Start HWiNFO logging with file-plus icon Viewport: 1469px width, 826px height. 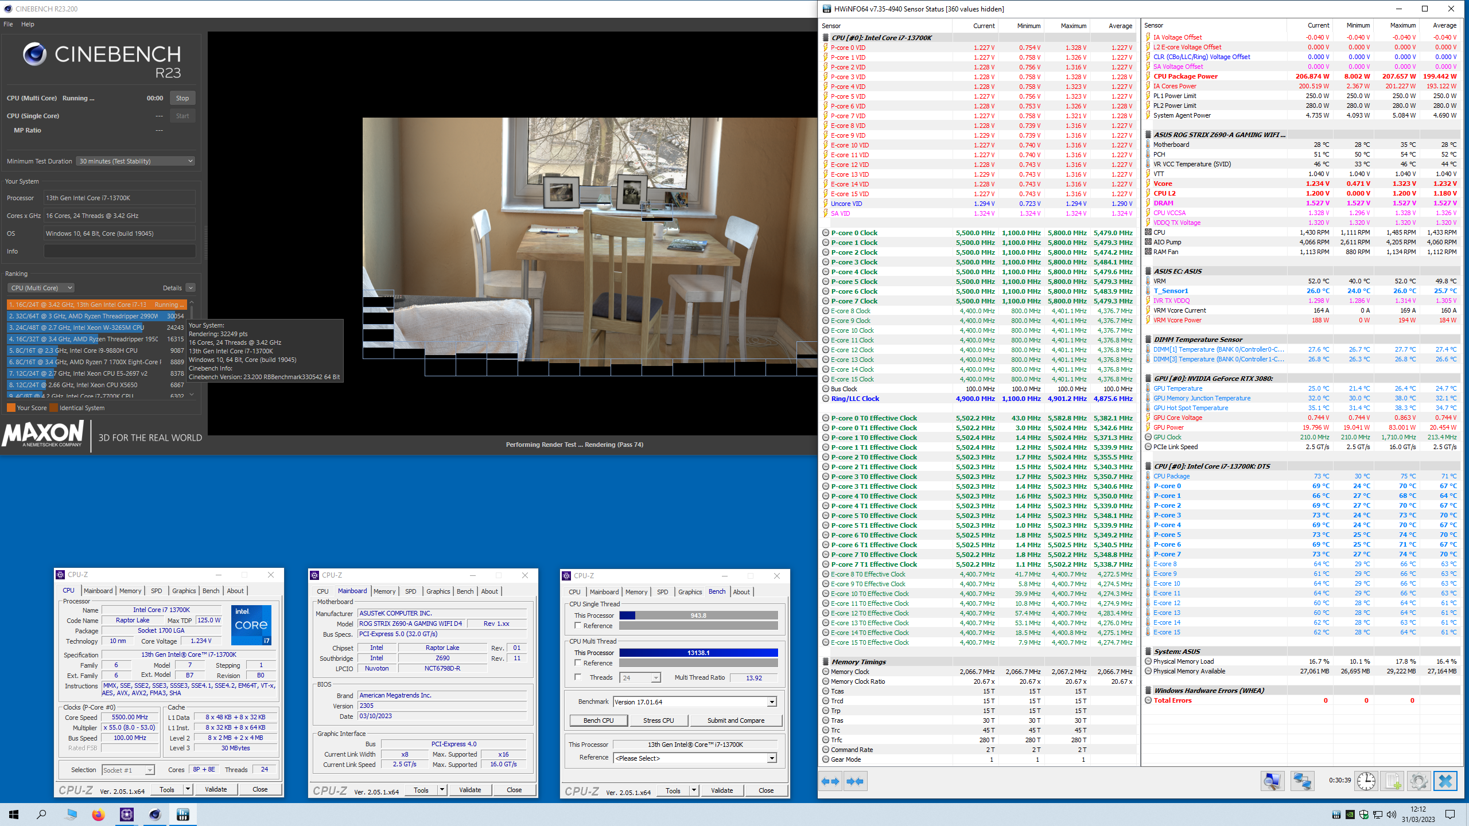[1393, 781]
